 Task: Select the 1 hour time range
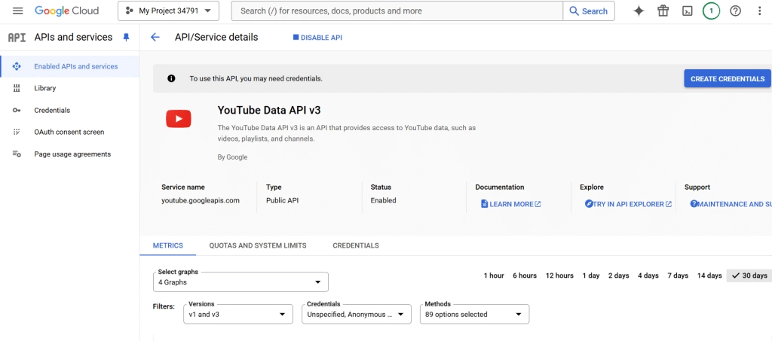point(494,276)
